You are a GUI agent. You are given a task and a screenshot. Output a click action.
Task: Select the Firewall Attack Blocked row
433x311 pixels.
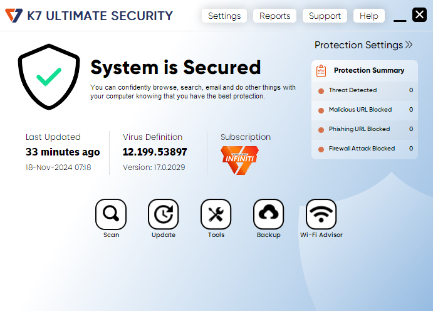(364, 149)
